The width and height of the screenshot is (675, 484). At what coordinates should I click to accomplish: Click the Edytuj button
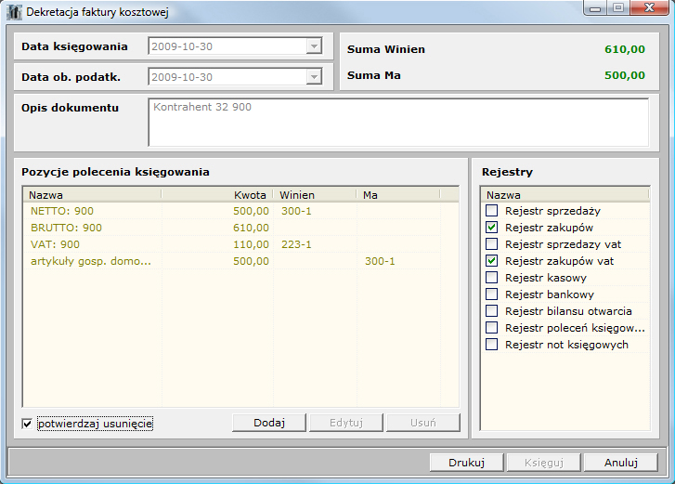tap(346, 423)
